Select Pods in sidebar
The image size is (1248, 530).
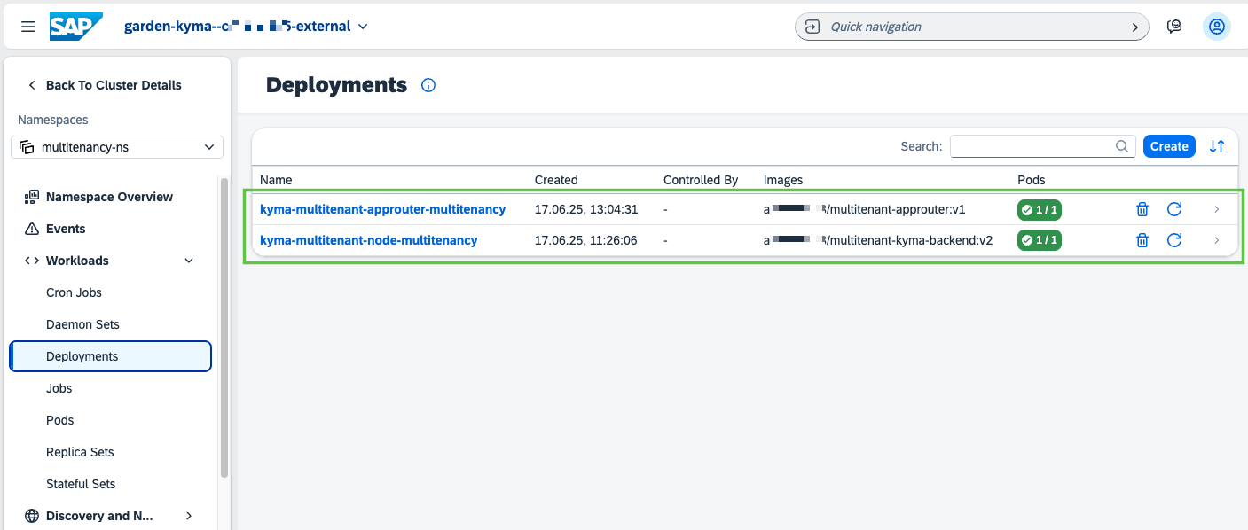(x=59, y=420)
